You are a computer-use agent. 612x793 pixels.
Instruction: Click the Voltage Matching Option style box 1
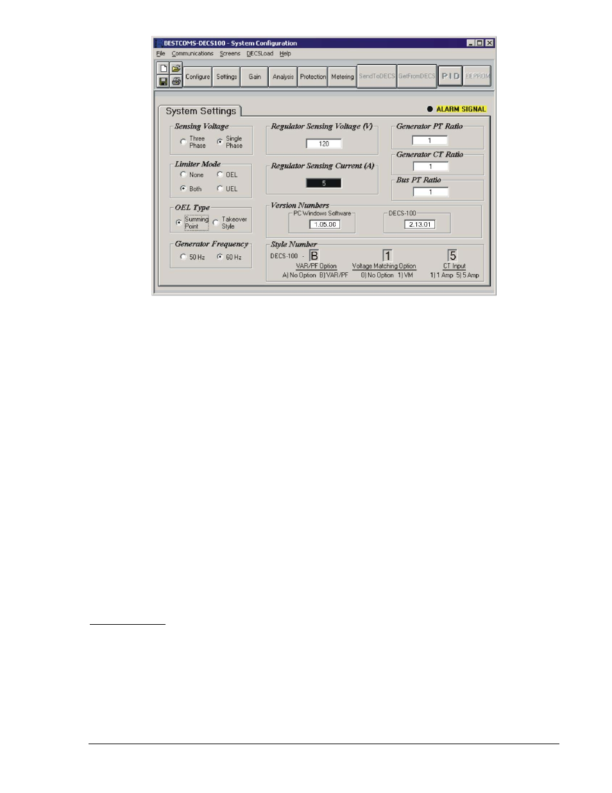pos(387,256)
